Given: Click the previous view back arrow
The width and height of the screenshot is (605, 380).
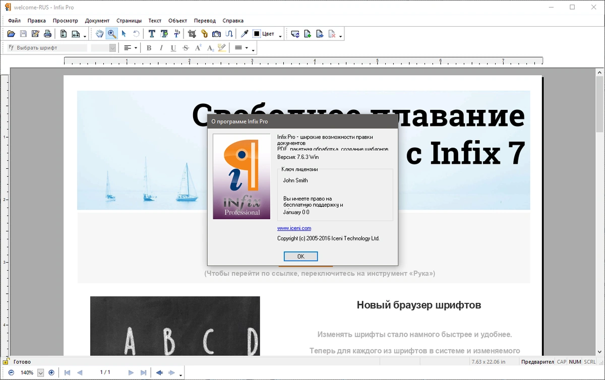Looking at the screenshot, I should (159, 372).
